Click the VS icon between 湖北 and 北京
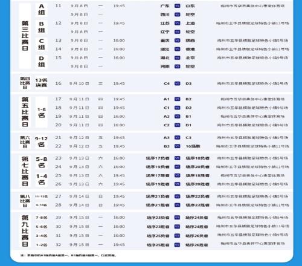302x266 pixels. [177, 58]
